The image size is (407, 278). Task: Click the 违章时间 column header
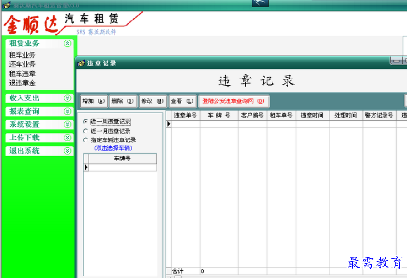point(312,115)
